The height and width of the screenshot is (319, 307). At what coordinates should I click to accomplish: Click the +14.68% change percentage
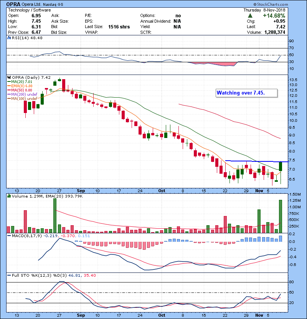[274, 16]
